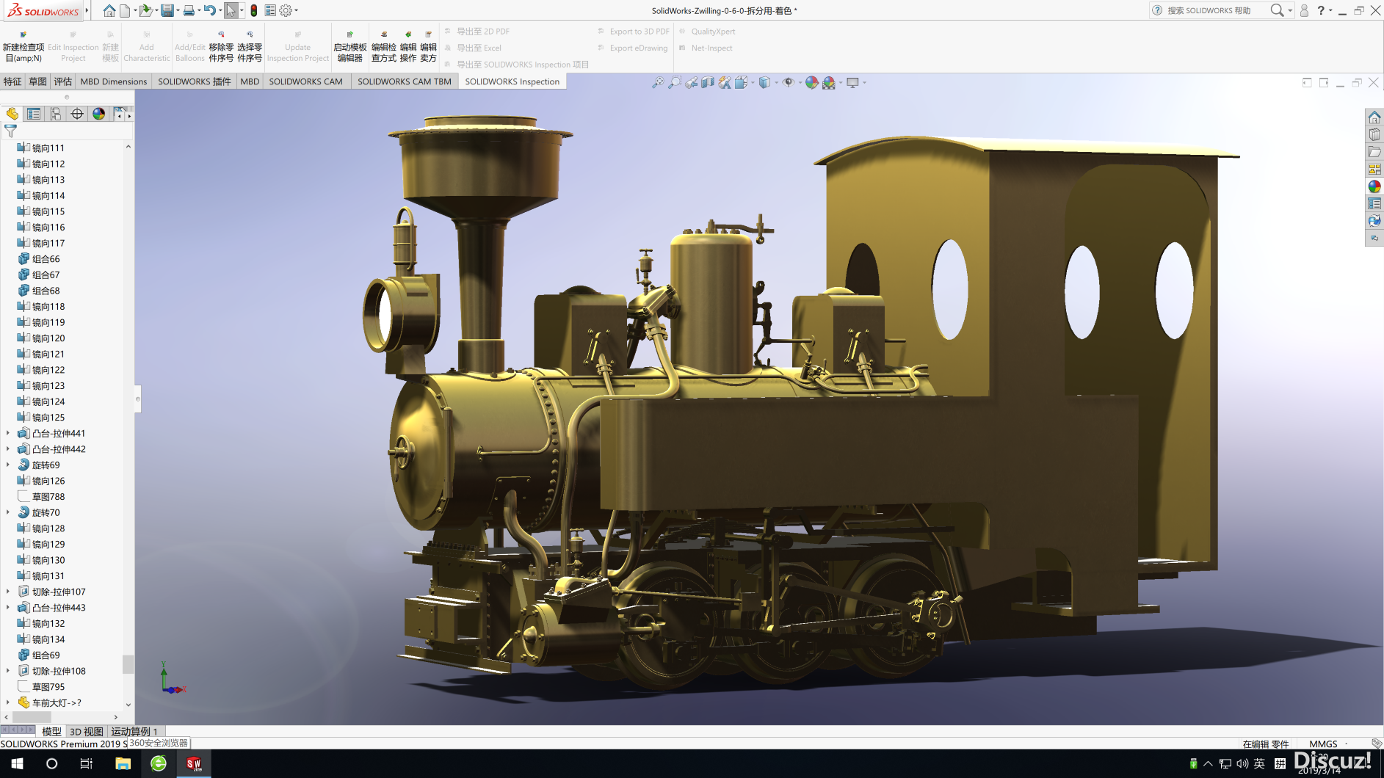Open the Display Style dropdown arrow
The width and height of the screenshot is (1384, 778).
click(x=776, y=82)
